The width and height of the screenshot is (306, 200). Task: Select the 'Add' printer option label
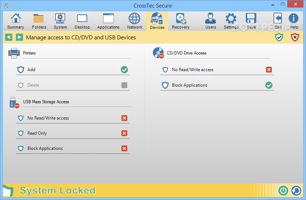(x=31, y=70)
